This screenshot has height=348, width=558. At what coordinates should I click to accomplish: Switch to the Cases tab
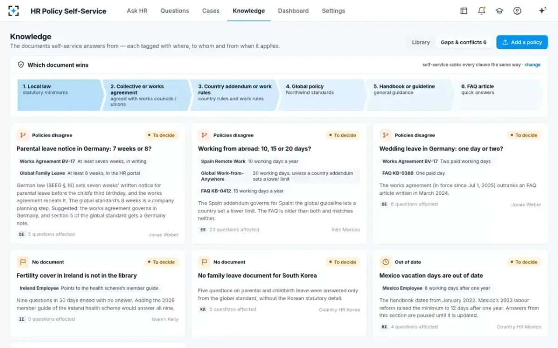click(211, 11)
